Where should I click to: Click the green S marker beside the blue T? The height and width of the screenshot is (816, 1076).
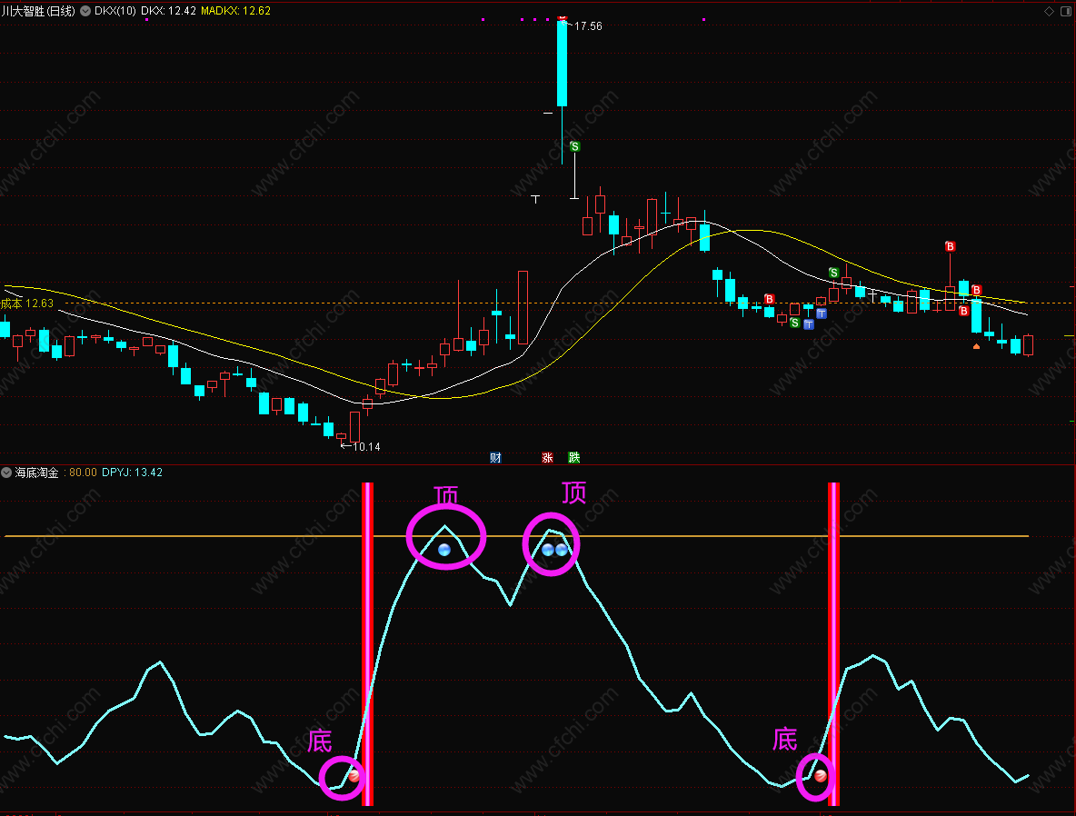794,323
